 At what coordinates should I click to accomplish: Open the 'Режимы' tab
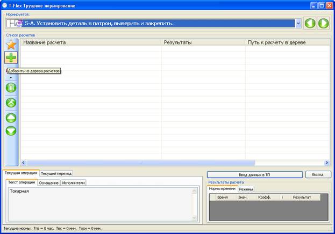pos(246,189)
